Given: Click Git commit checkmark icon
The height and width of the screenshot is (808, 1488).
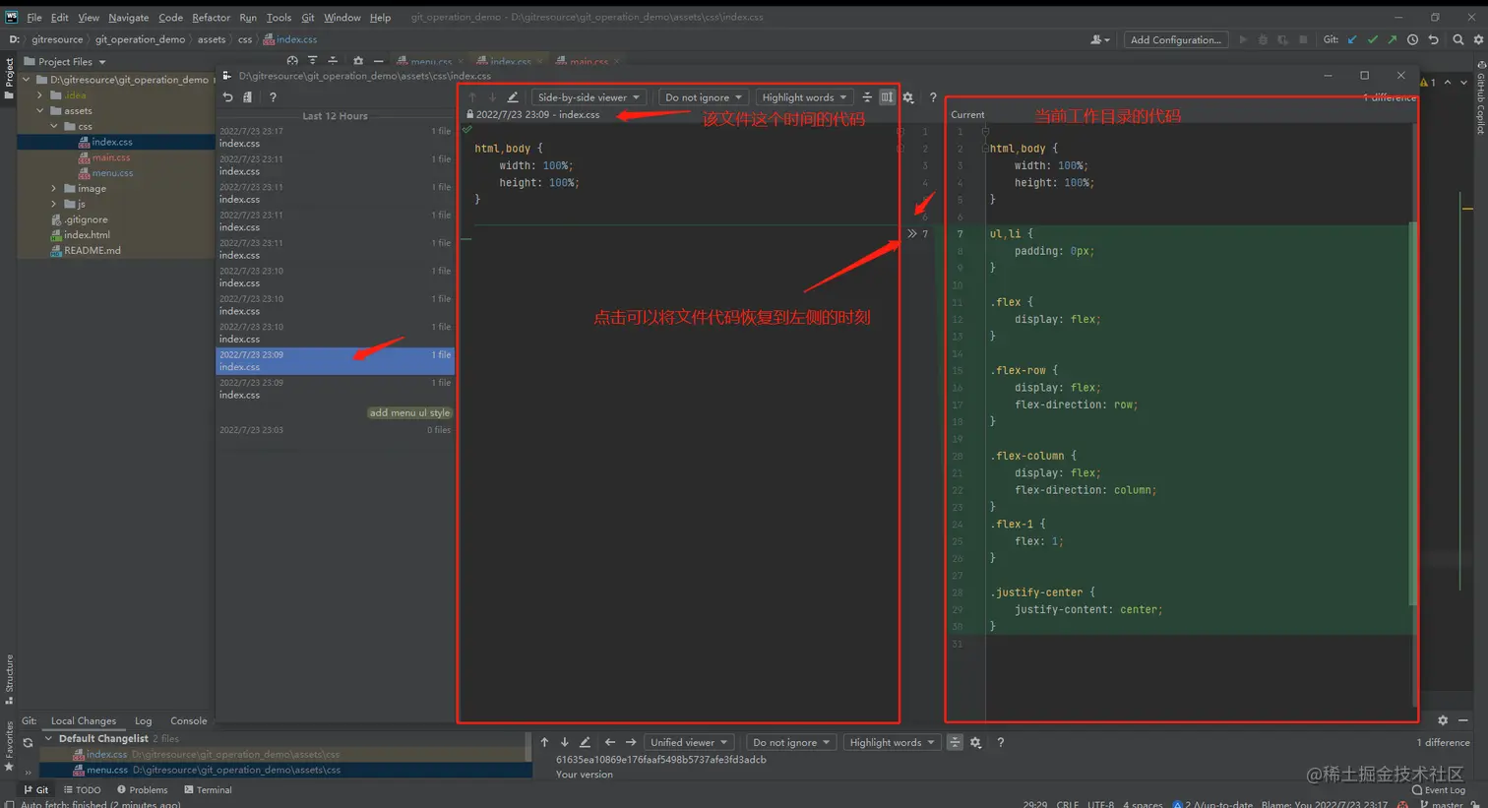Looking at the screenshot, I should point(1372,39).
